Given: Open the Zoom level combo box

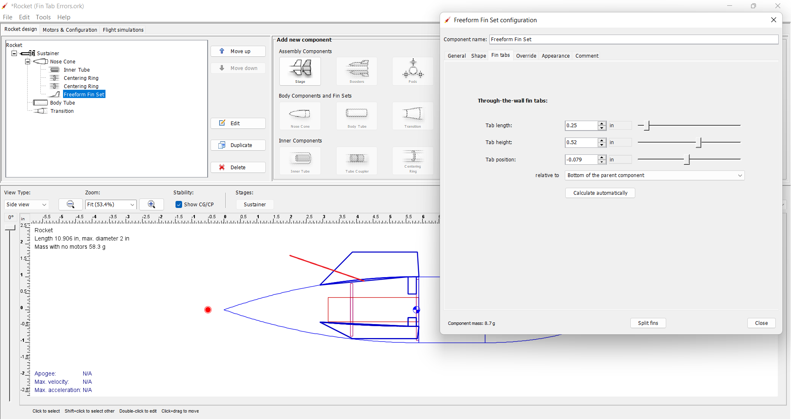Looking at the screenshot, I should click(x=110, y=204).
